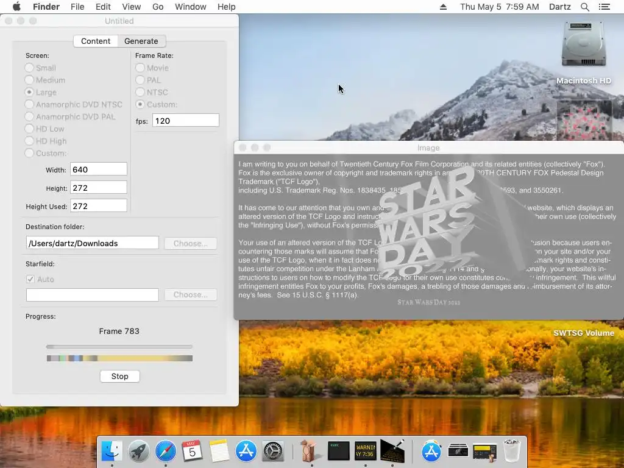Open Notification Center list icon
The image size is (624, 468).
(604, 7)
